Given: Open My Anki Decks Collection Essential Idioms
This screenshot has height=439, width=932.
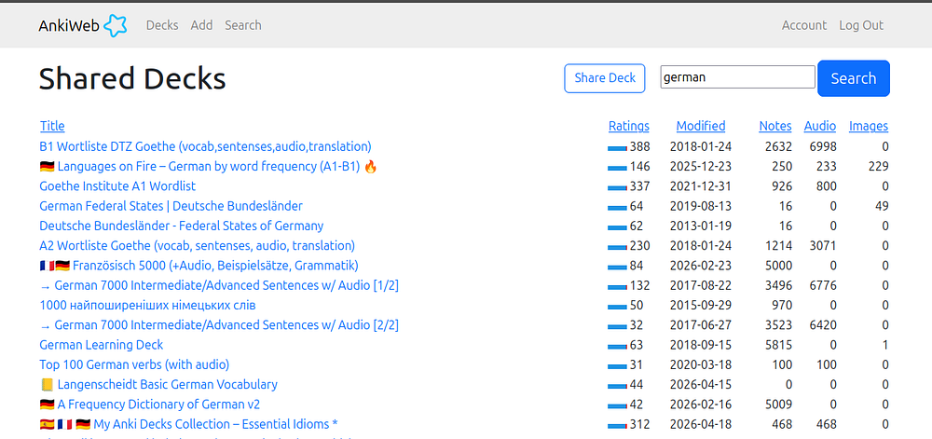Looking at the screenshot, I should (188, 424).
